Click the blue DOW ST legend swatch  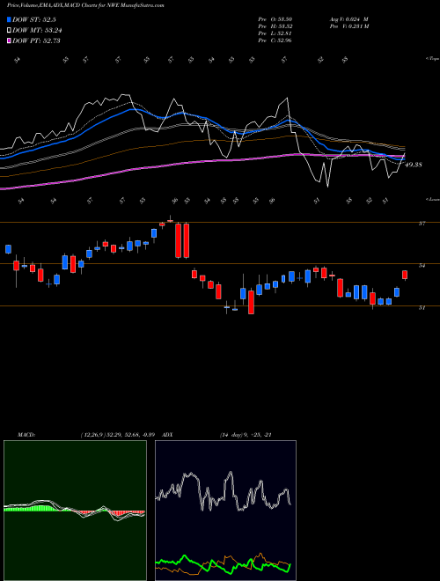[9, 19]
